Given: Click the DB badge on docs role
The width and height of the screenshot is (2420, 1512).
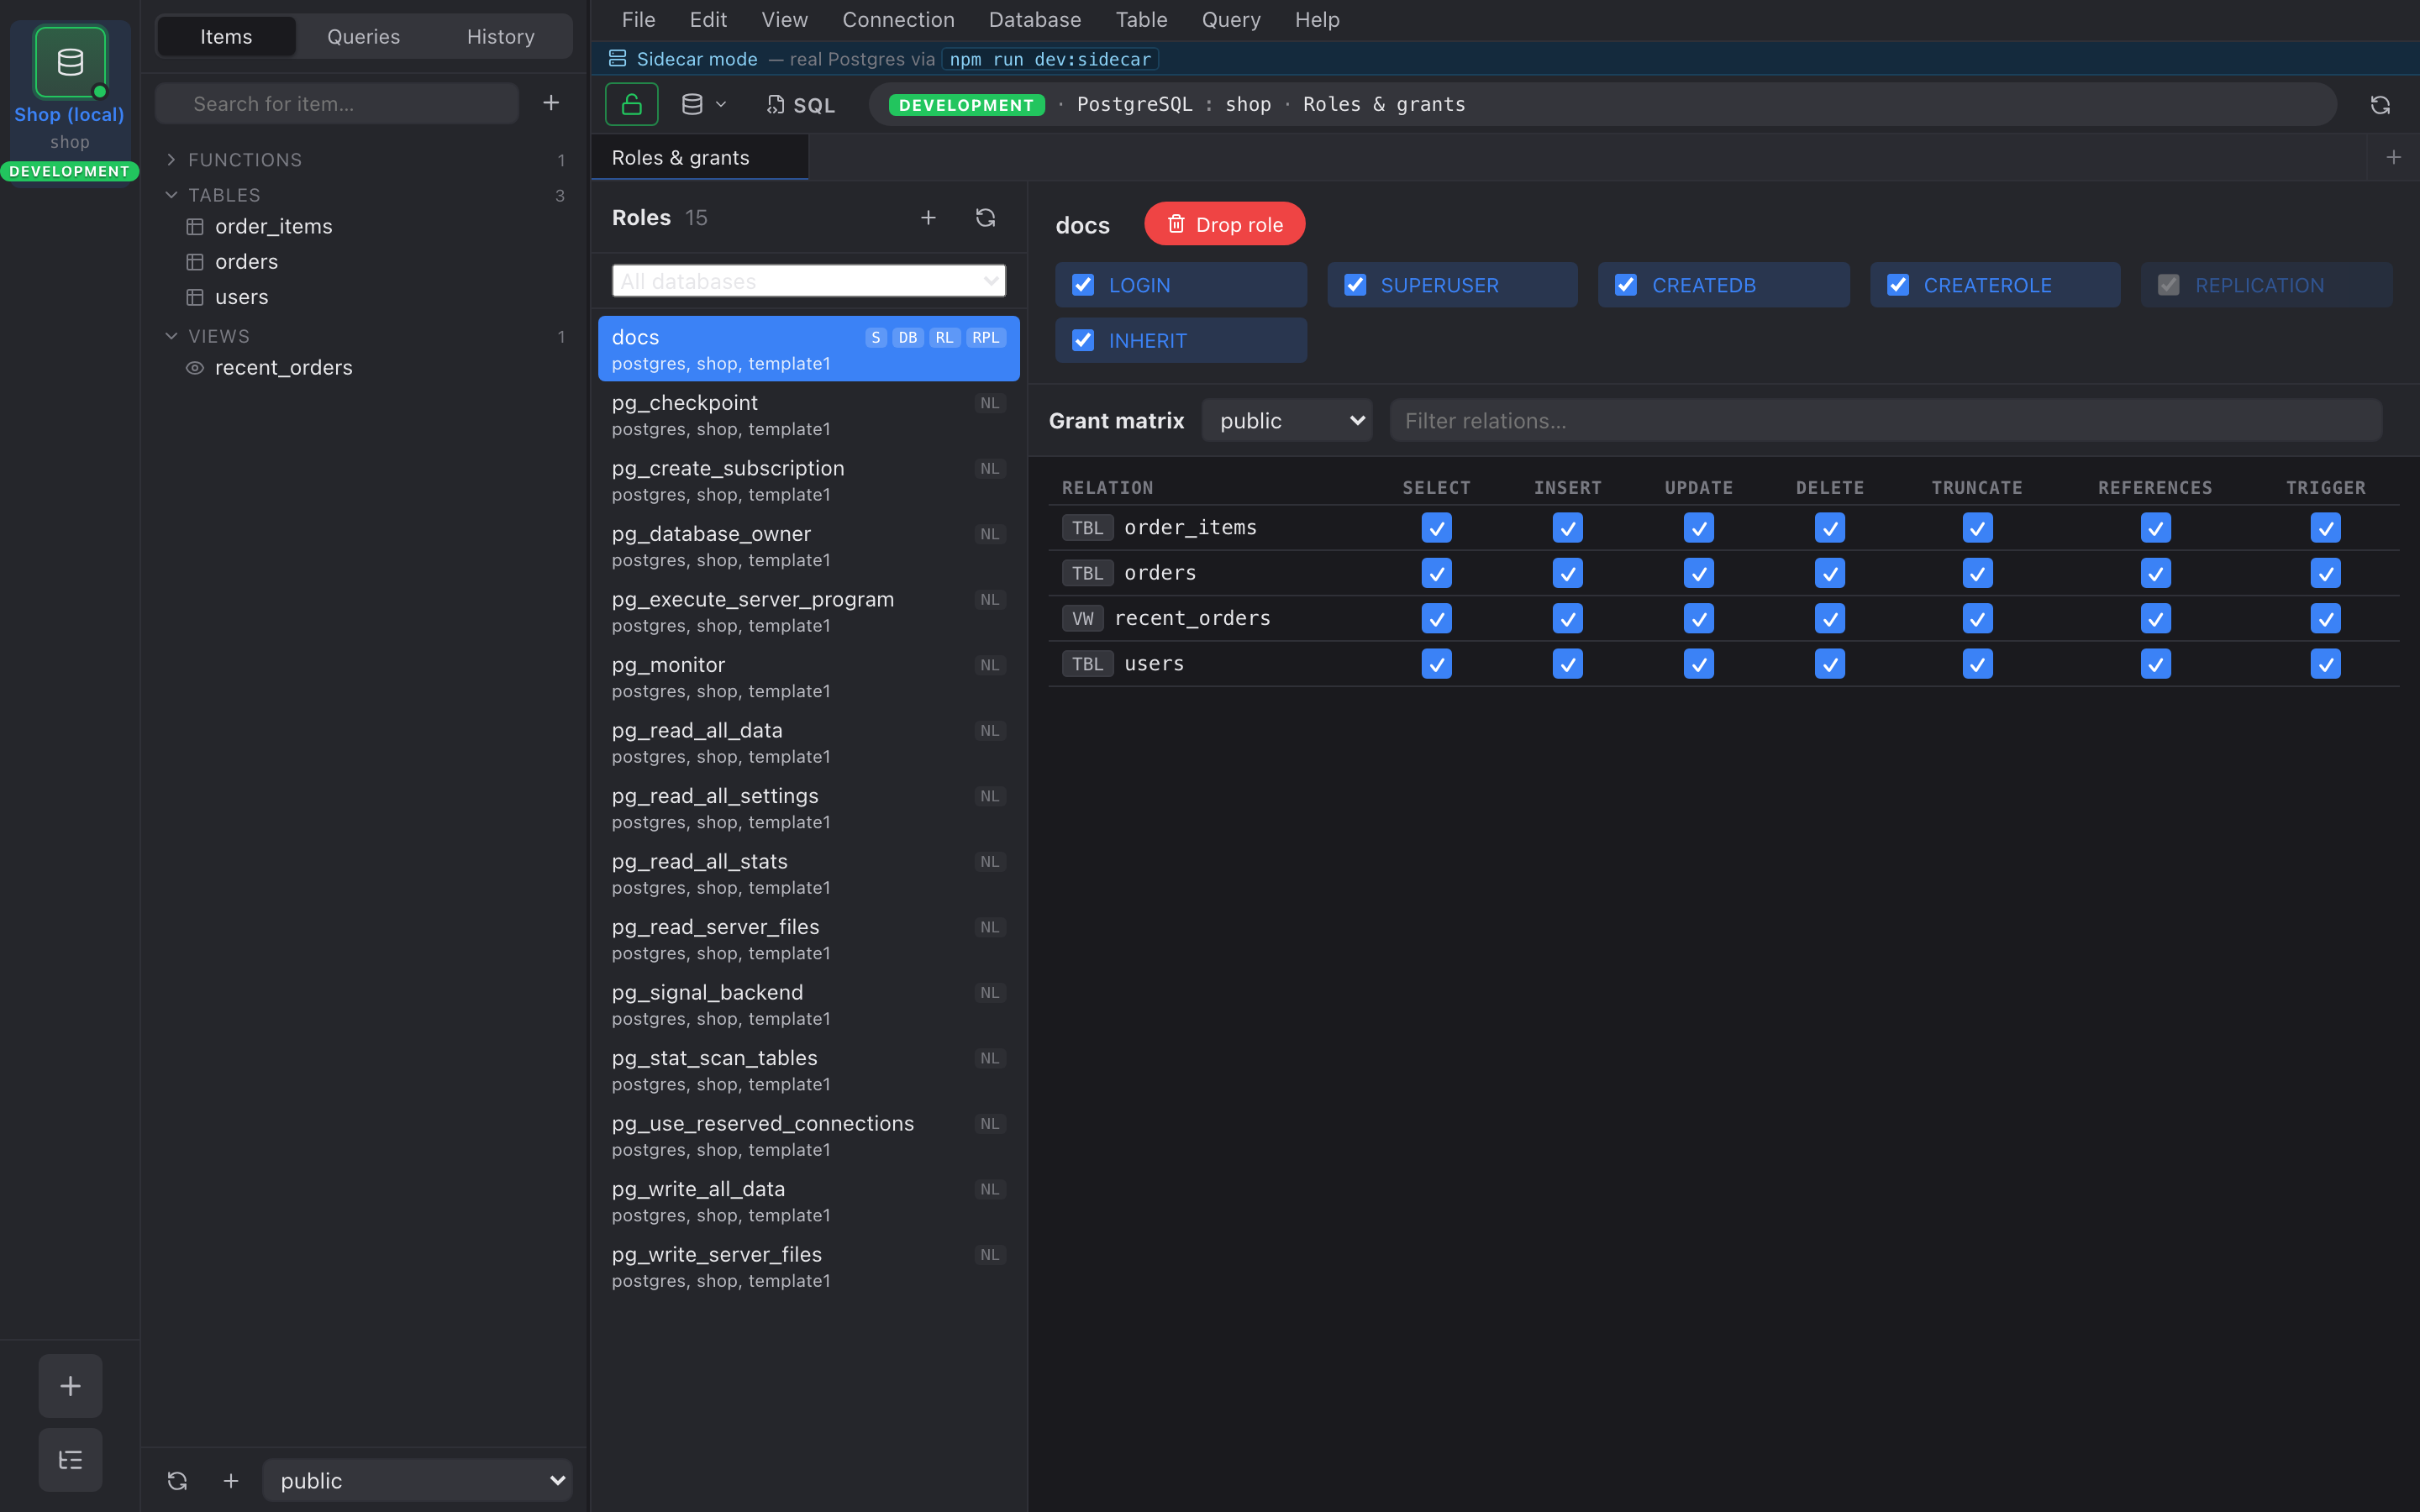Looking at the screenshot, I should tap(908, 338).
